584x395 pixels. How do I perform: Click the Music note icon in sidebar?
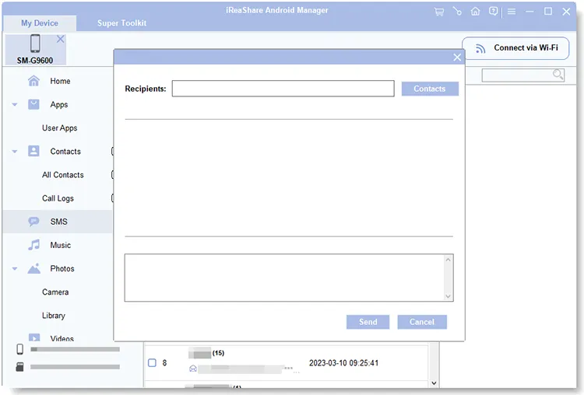(x=33, y=245)
